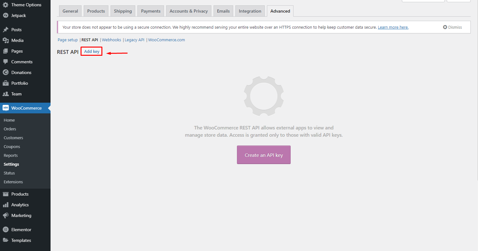The image size is (478, 251).
Task: Click the Dismiss circle-x icon
Action: 445,27
